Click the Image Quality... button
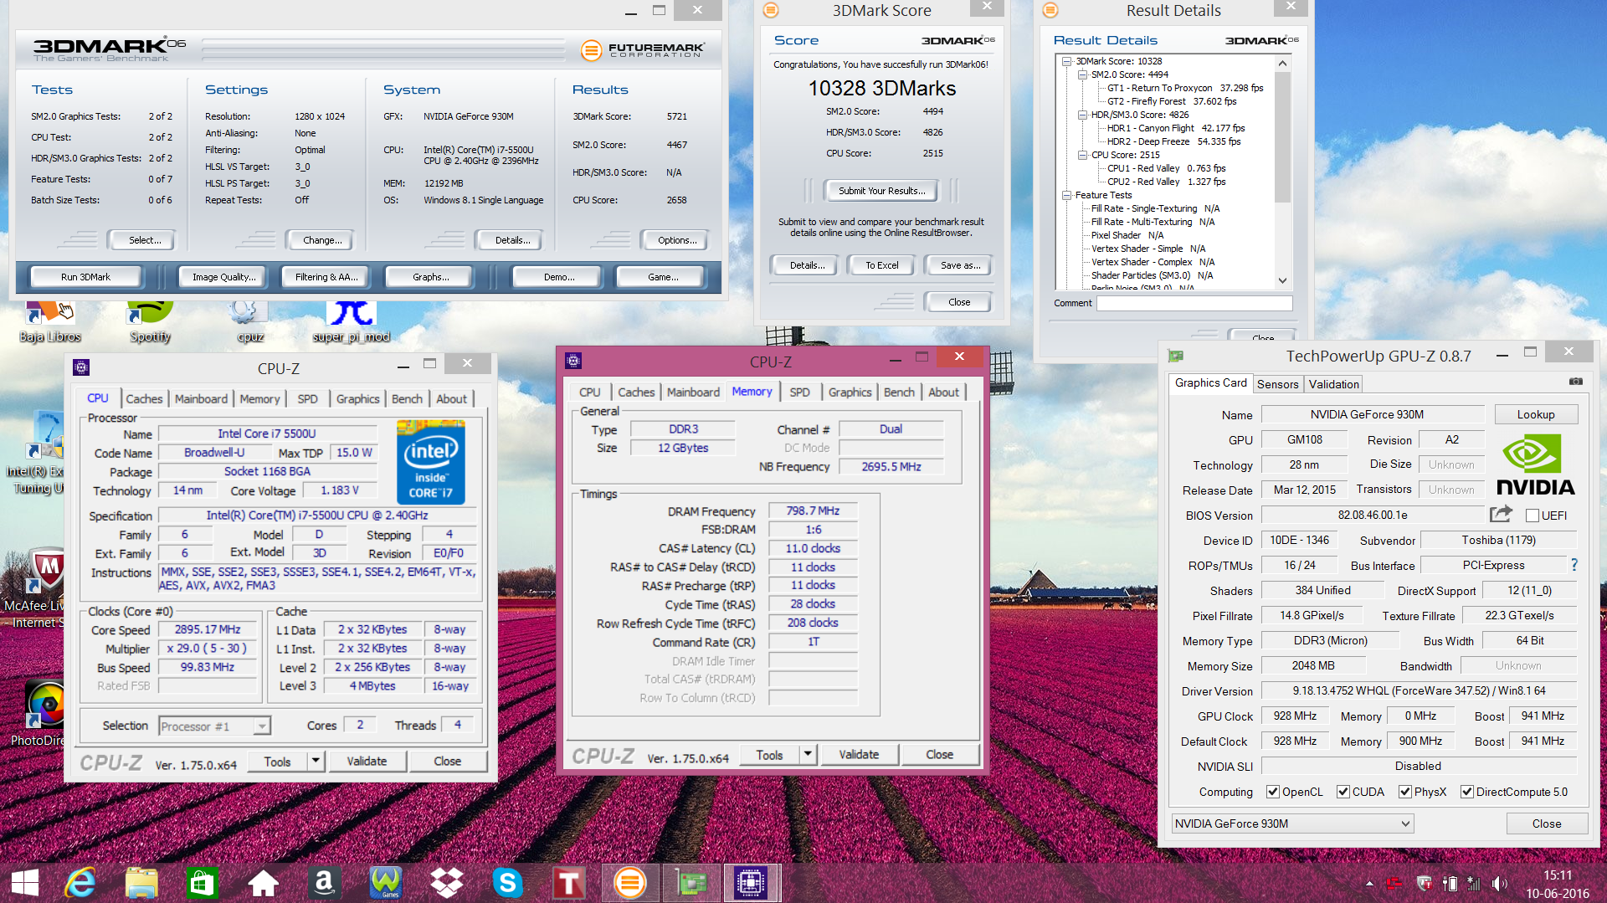This screenshot has width=1607, height=903. [x=224, y=277]
